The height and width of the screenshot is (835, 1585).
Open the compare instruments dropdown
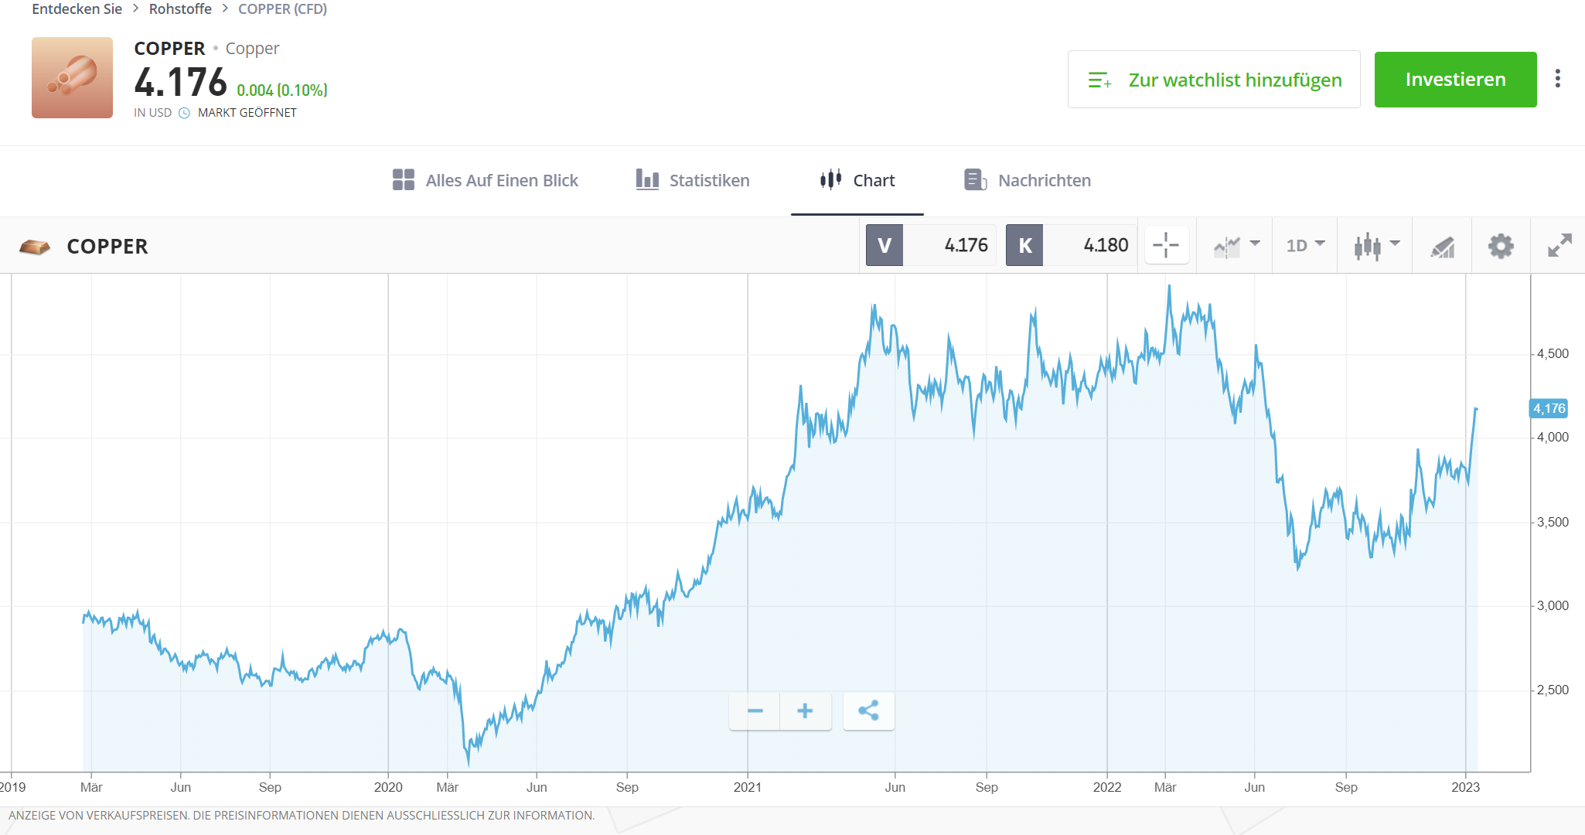(x=1236, y=246)
